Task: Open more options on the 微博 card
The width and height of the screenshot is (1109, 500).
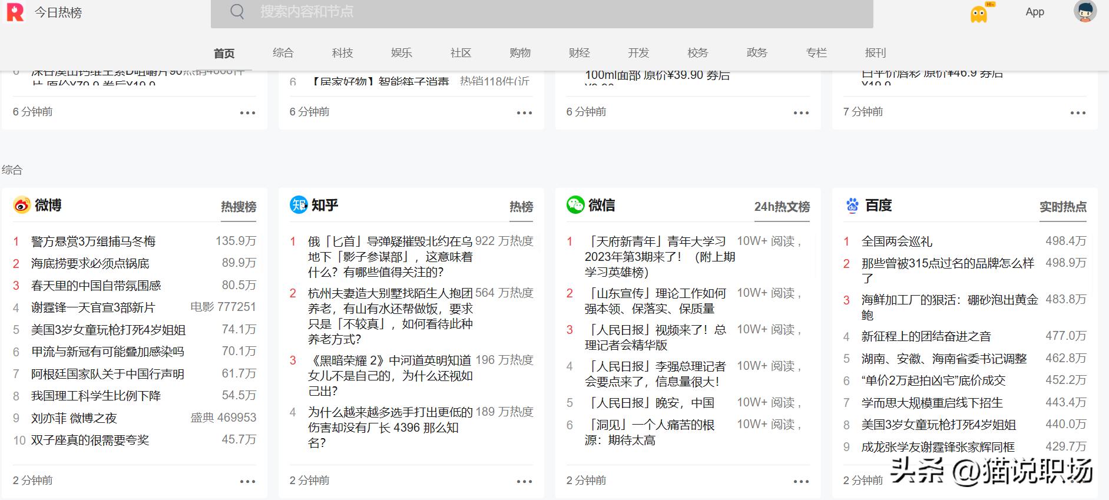Action: (247, 482)
